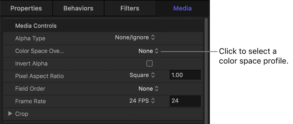
Task: Click the Invert Alpha parameter label
Action: click(x=31, y=64)
